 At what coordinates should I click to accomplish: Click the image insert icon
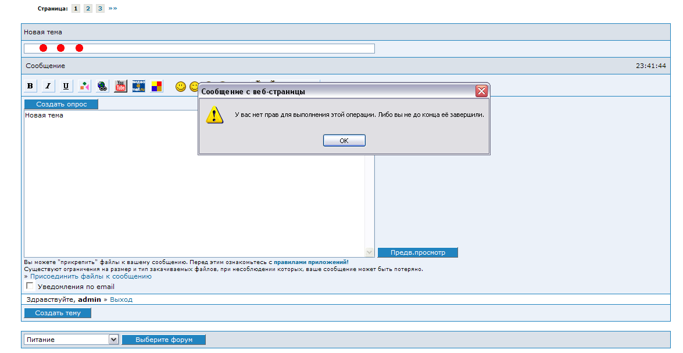(84, 86)
